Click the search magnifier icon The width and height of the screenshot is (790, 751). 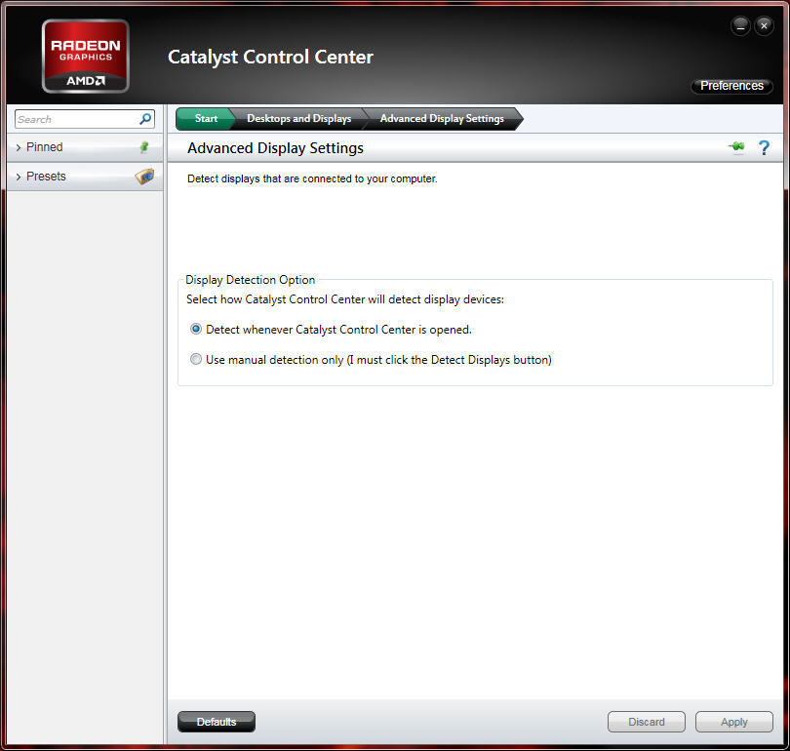click(x=145, y=119)
